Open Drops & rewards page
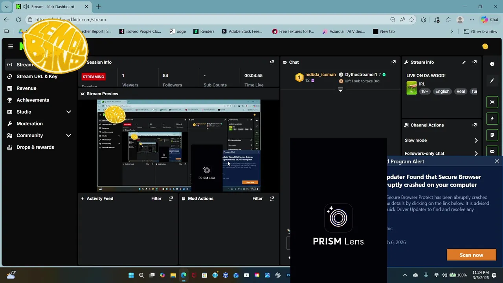Viewport: 503px width, 283px height. point(35,147)
